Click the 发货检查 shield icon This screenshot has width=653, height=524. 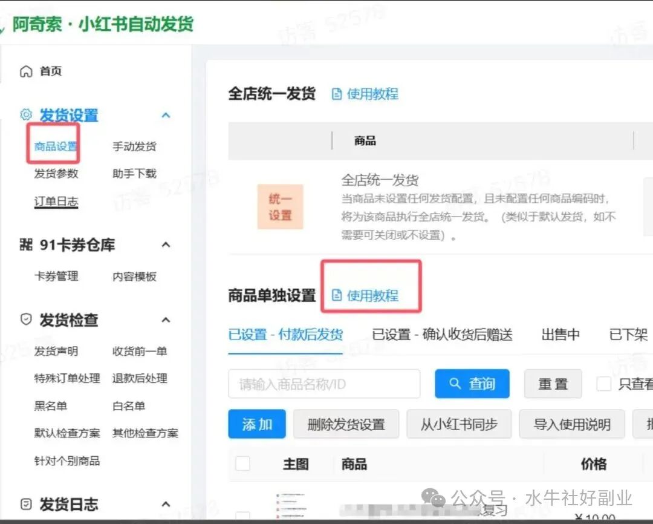pyautogui.click(x=26, y=319)
